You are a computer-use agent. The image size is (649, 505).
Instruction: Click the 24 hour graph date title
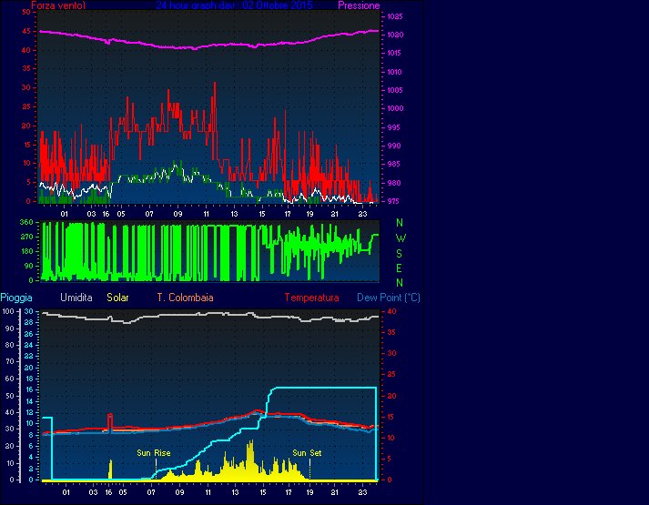tap(234, 5)
